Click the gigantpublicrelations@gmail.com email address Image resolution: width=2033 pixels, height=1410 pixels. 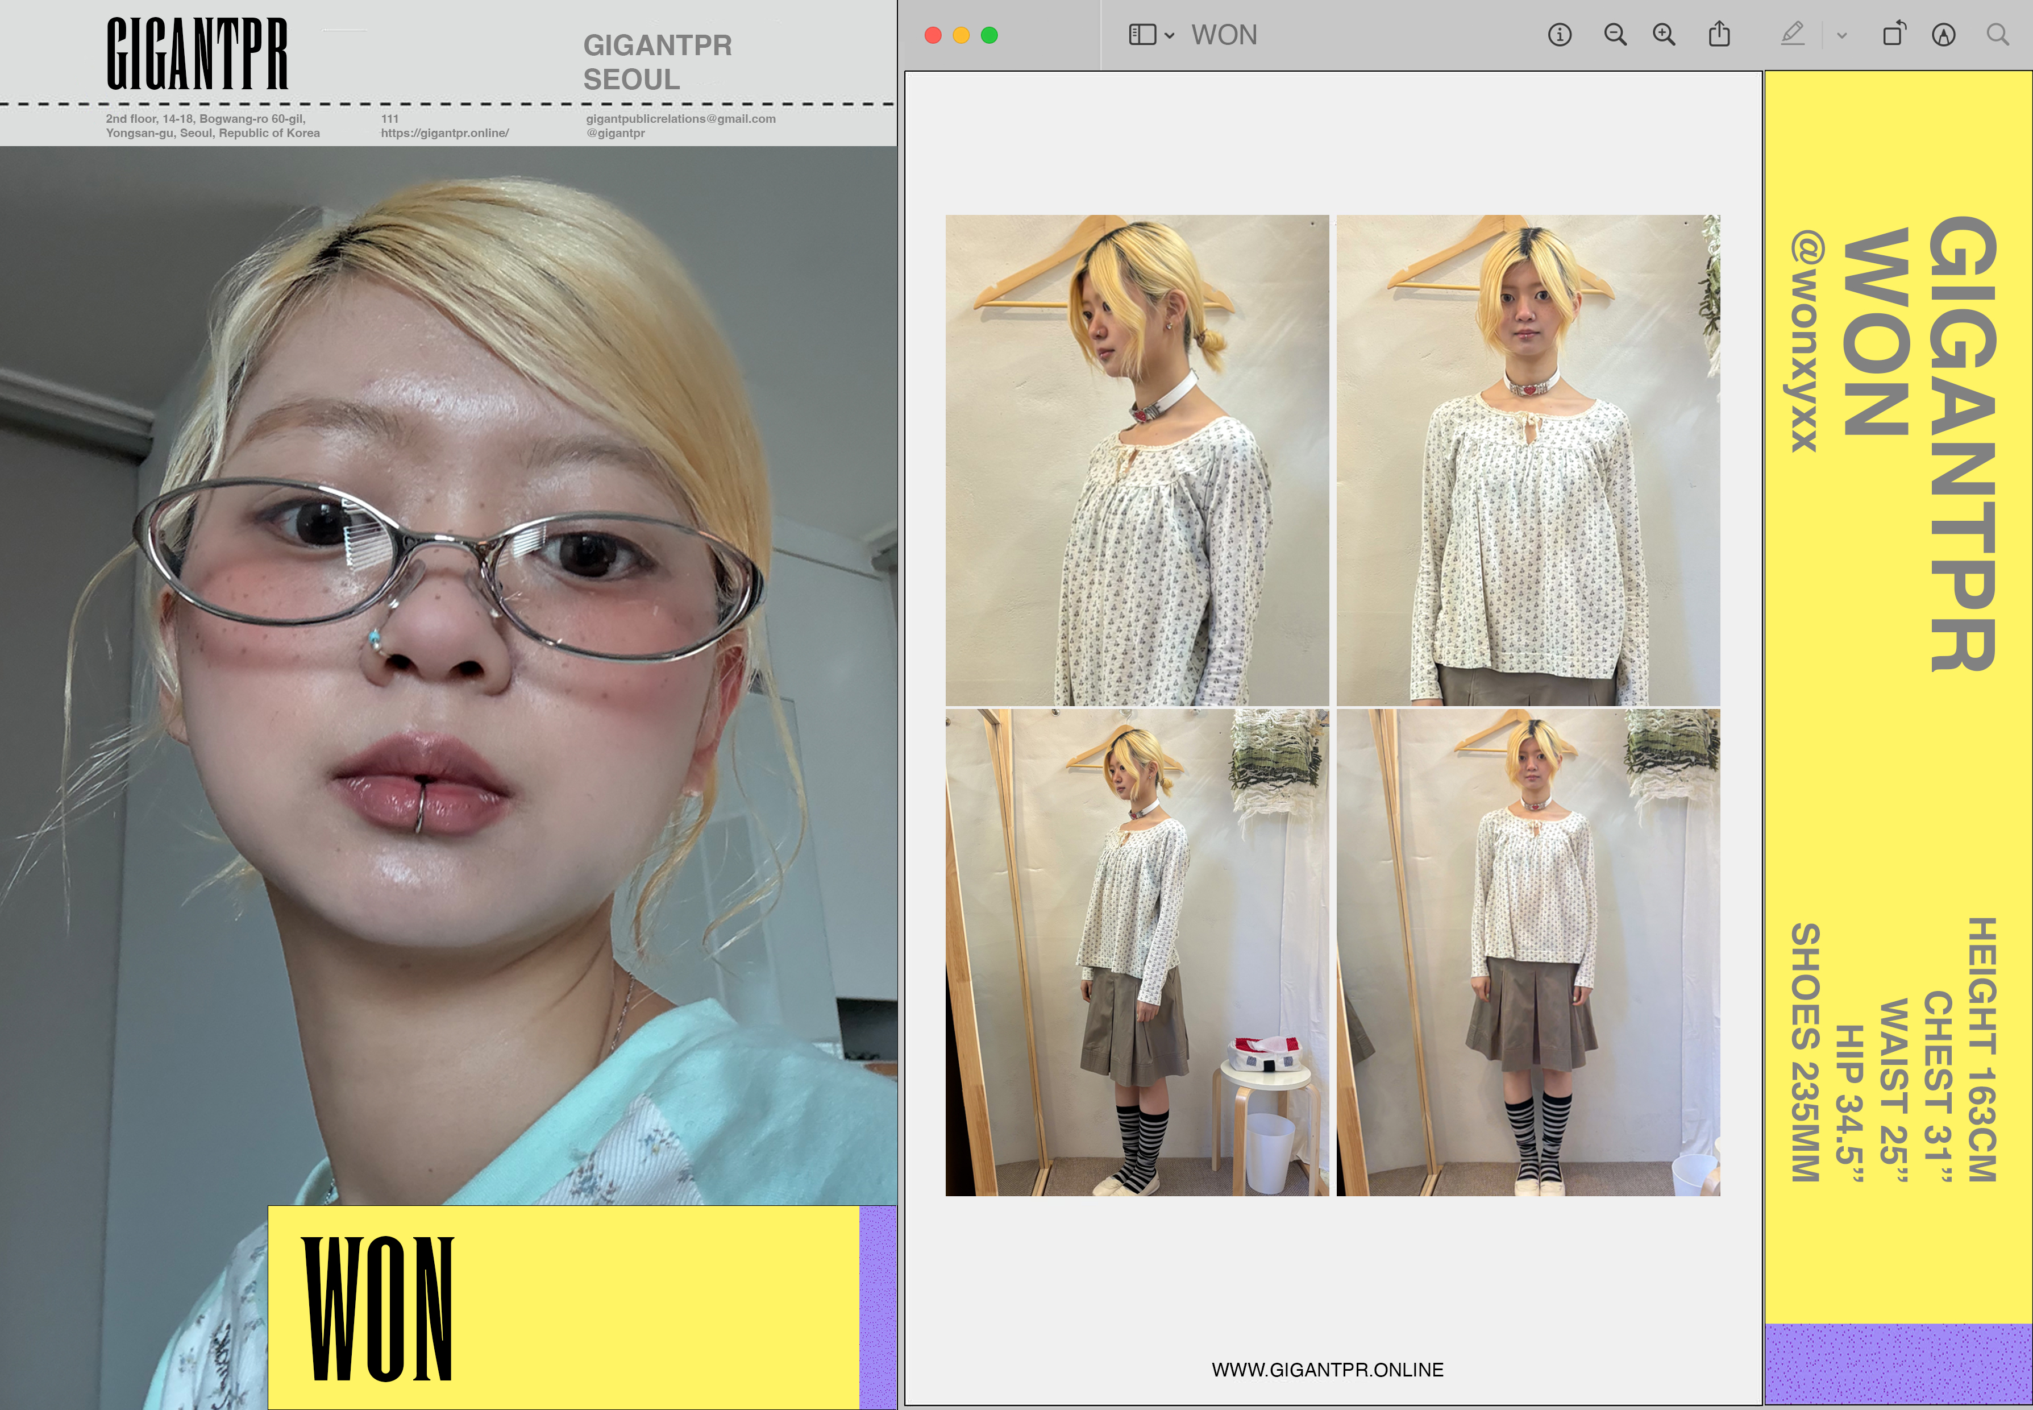pos(680,118)
